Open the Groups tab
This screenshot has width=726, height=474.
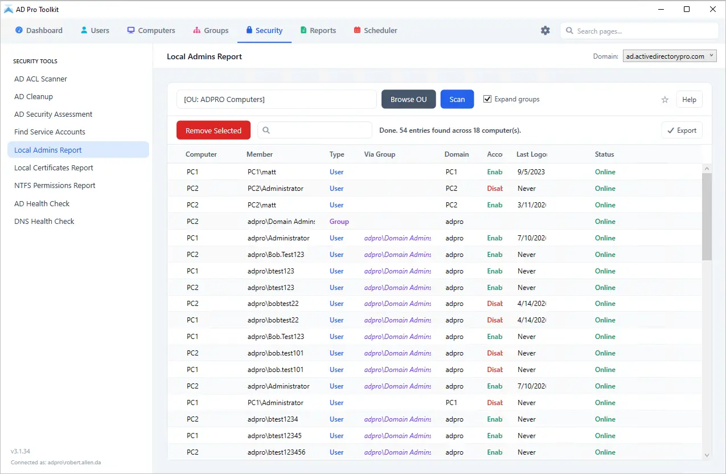pyautogui.click(x=211, y=30)
